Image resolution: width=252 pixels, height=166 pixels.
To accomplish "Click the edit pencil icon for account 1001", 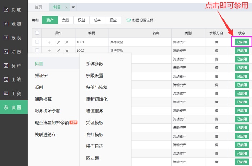I will click(x=58, y=42).
